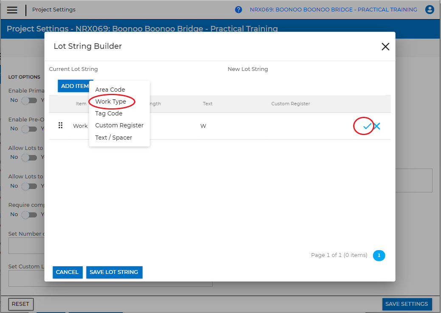Viewport: 441px width, 313px height.
Task: Toggle the second Allow Lots to switch
Action: [x=29, y=186]
